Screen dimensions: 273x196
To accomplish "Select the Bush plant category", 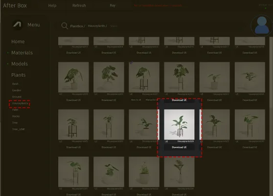I will tap(15, 84).
